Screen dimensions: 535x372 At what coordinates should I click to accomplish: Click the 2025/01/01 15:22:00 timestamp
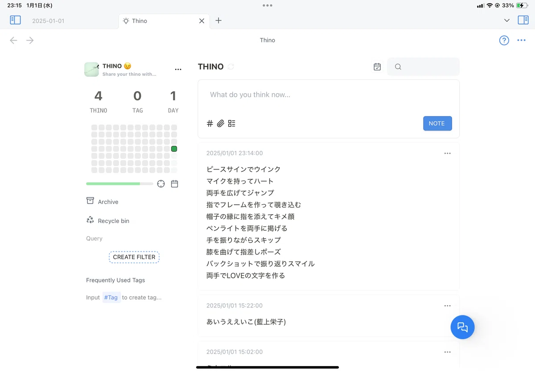pos(235,306)
